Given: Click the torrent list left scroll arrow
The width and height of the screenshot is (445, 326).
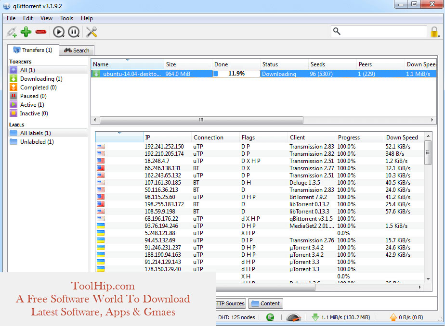Looking at the screenshot, I should click(x=95, y=120).
